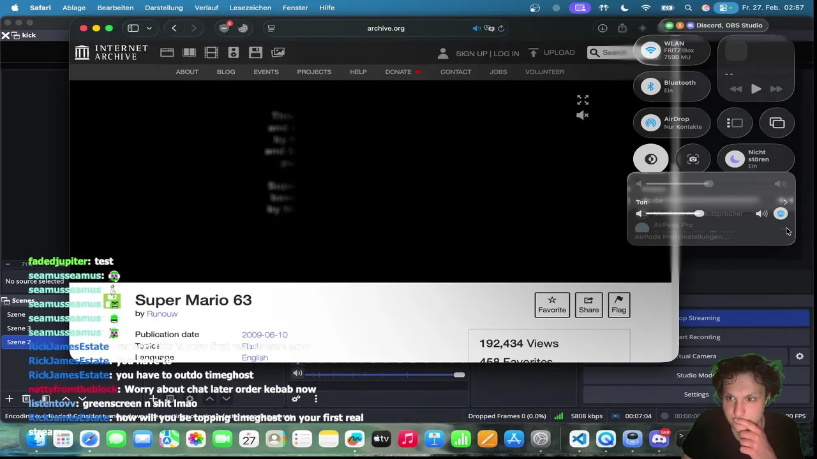
Task: Open the Internet Archive texts book icon
Action: pos(190,53)
